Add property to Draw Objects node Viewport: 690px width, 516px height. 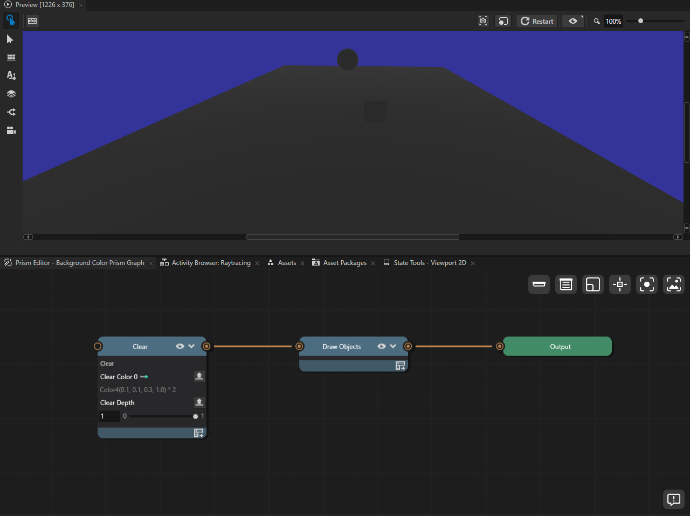(x=401, y=366)
